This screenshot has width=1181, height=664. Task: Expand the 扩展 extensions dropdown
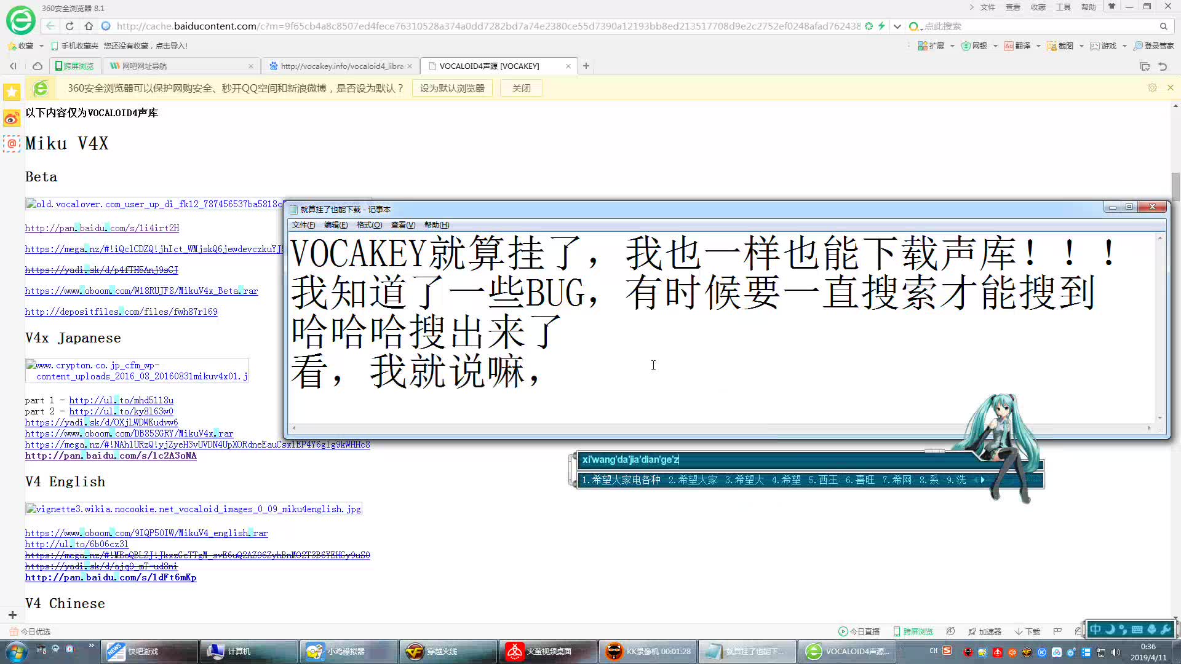pos(952,46)
